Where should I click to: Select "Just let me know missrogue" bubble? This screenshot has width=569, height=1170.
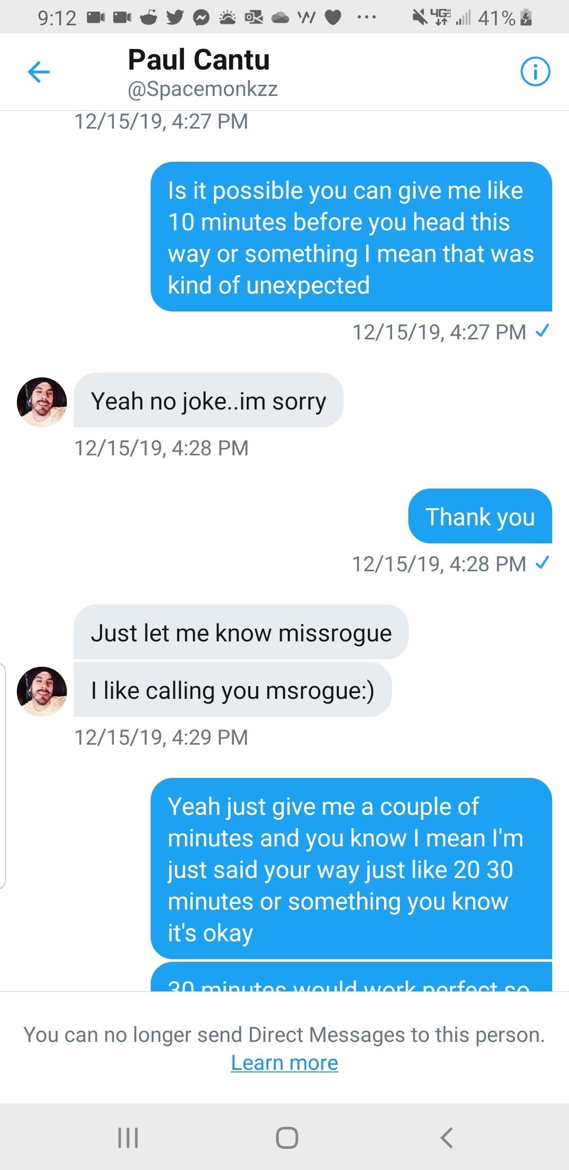coord(241,632)
